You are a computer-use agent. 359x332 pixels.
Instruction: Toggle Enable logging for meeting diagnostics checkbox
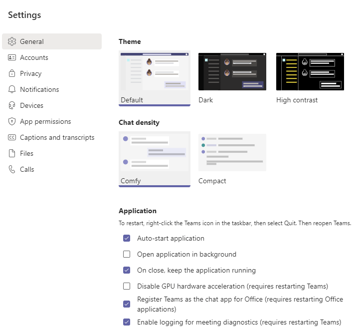point(127,322)
